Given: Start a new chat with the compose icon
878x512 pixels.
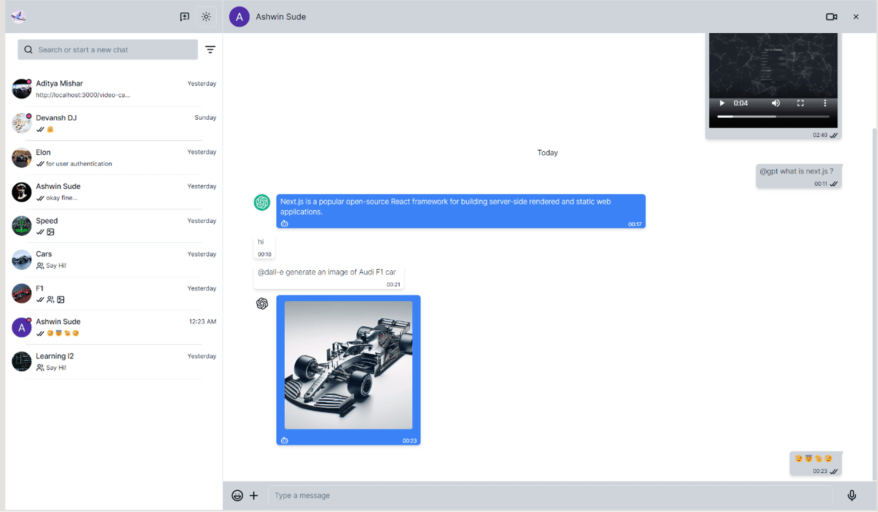Looking at the screenshot, I should tap(184, 16).
